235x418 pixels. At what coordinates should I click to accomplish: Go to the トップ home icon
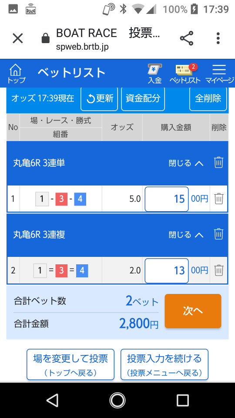(16, 74)
